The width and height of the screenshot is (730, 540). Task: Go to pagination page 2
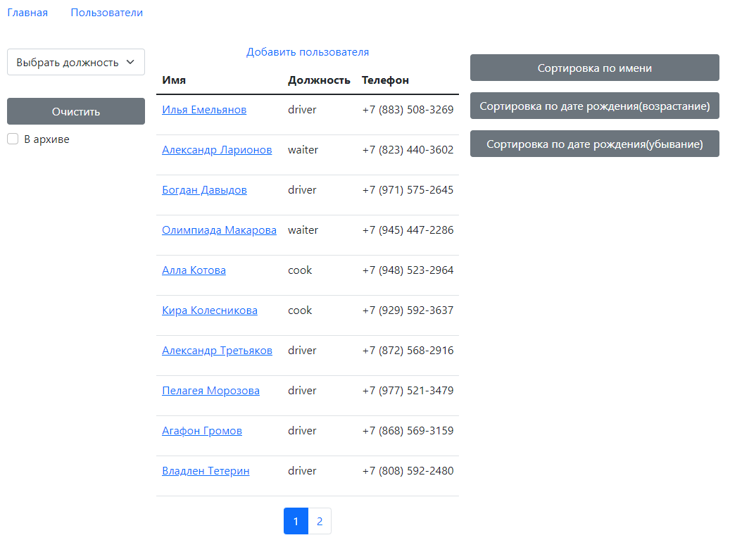[x=320, y=521]
